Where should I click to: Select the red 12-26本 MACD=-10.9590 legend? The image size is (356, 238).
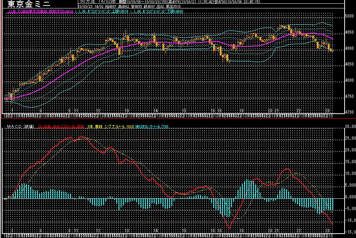pos(61,127)
